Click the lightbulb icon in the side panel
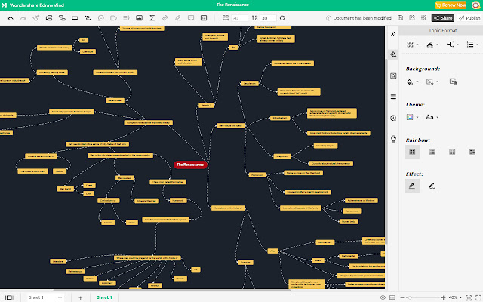 click(x=393, y=139)
